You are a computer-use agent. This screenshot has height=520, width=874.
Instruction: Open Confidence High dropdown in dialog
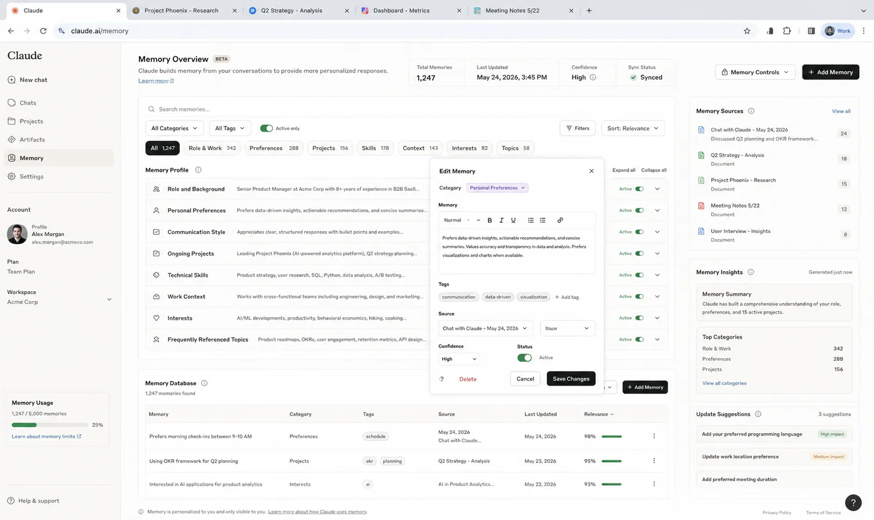click(x=459, y=359)
